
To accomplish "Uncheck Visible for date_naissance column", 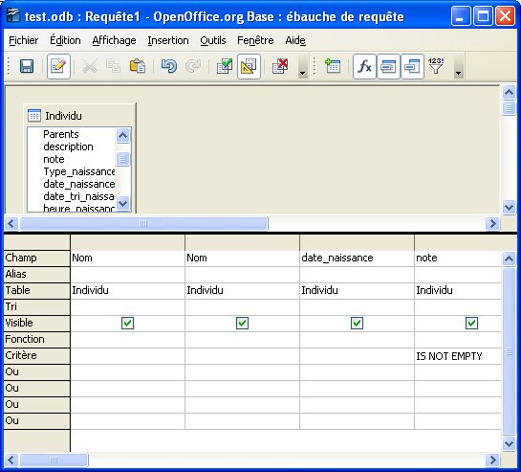I will click(x=357, y=323).
